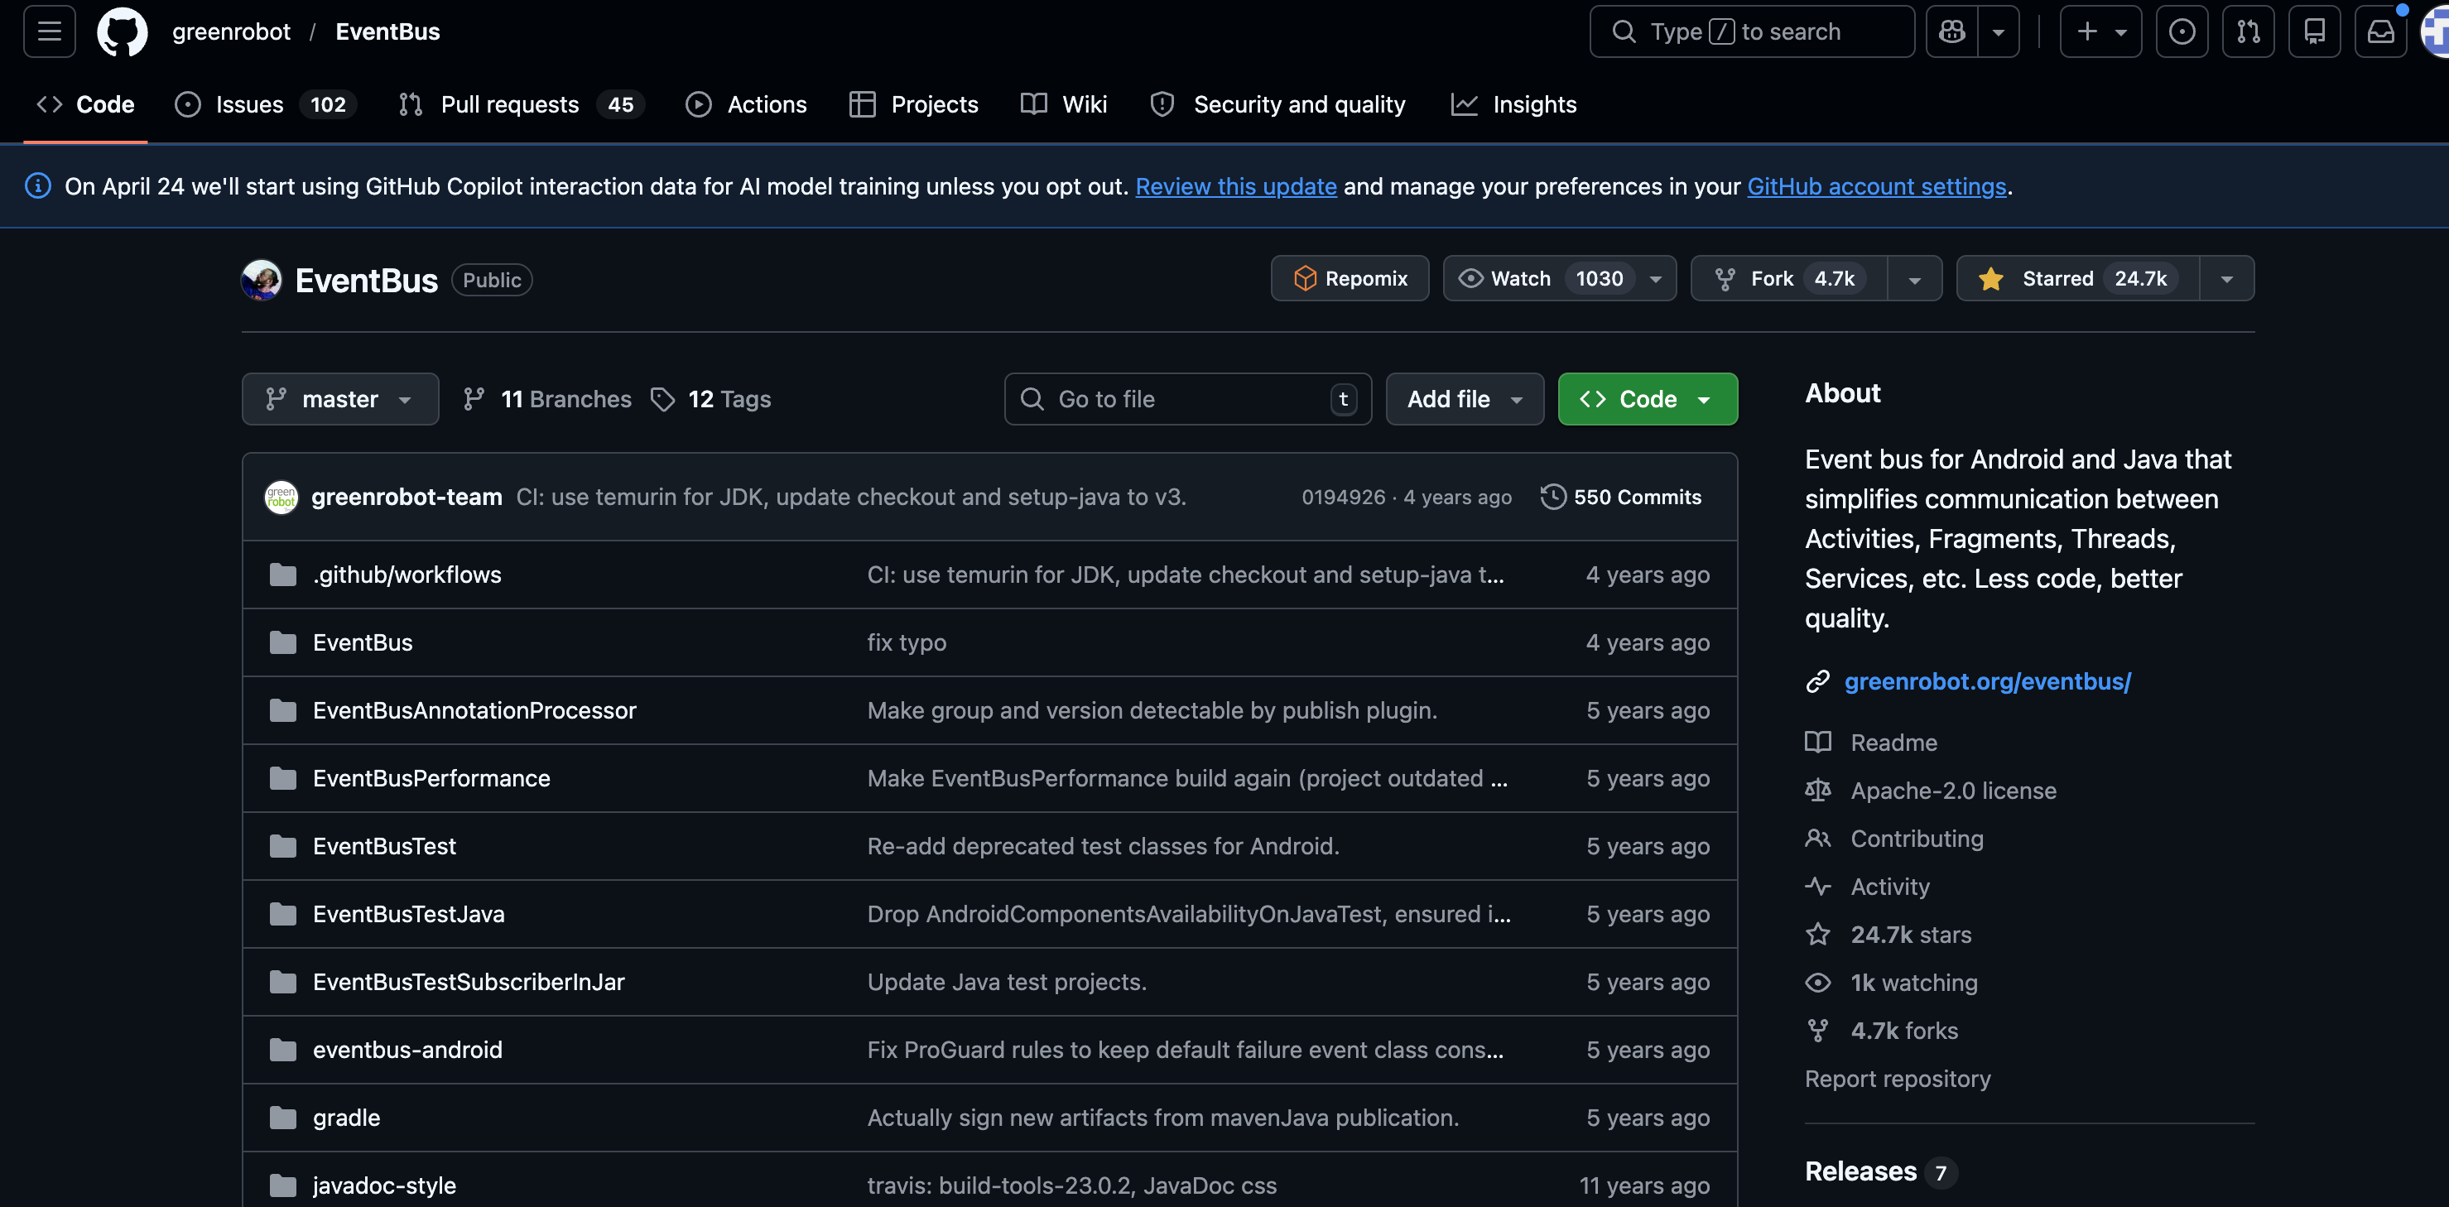Expand the master branch dropdown
This screenshot has height=1207, width=2449.
(339, 399)
